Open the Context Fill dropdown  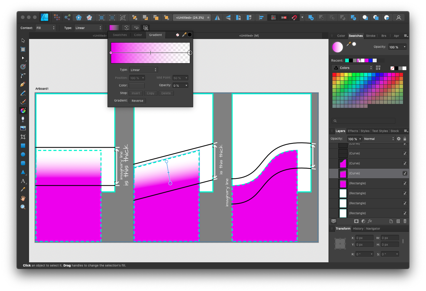point(45,27)
